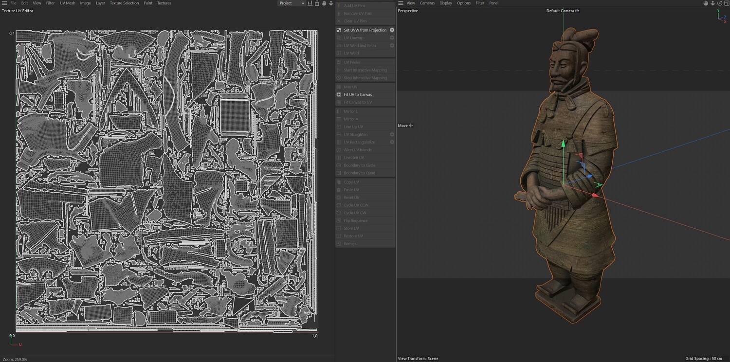Image resolution: width=730 pixels, height=362 pixels.
Task: Click the viewport pan hand icon
Action: point(706,3)
